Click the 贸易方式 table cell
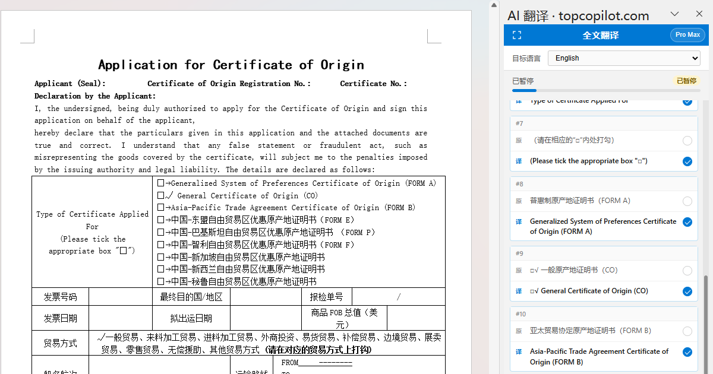713x374 pixels. pyautogui.click(x=60, y=343)
